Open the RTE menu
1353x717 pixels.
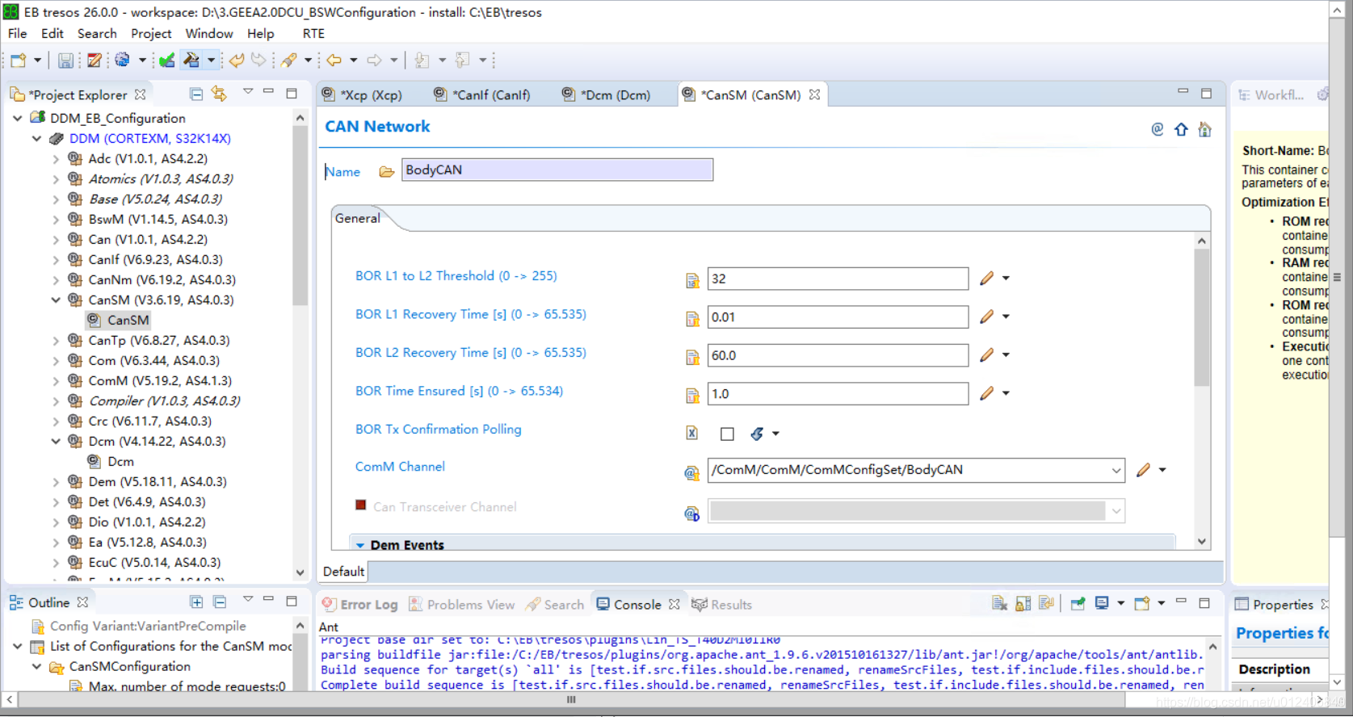[313, 33]
